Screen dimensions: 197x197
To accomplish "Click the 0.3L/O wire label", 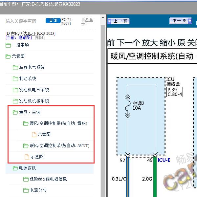I will click(119, 179).
